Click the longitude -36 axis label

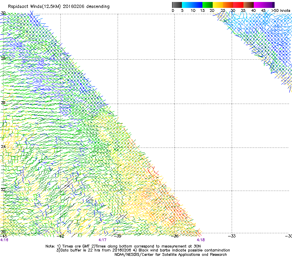[174, 236]
